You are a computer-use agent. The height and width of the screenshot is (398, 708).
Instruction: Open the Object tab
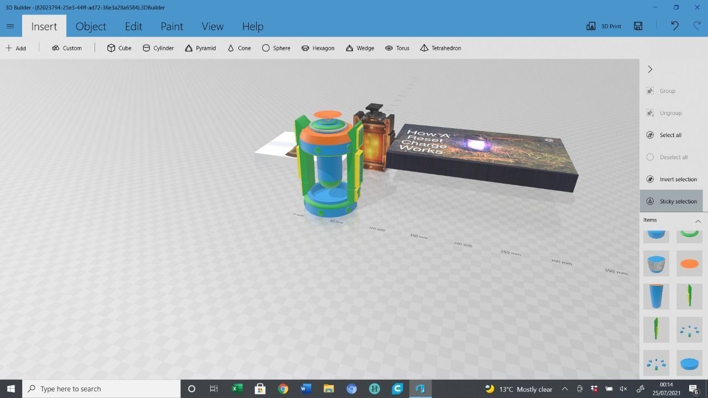coord(91,26)
